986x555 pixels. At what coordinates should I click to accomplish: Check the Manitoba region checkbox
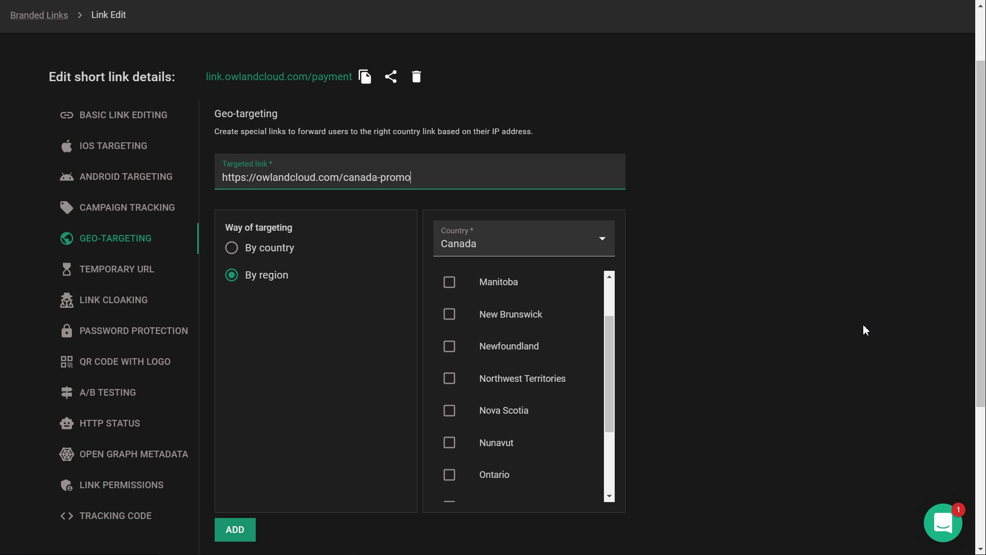(x=449, y=282)
